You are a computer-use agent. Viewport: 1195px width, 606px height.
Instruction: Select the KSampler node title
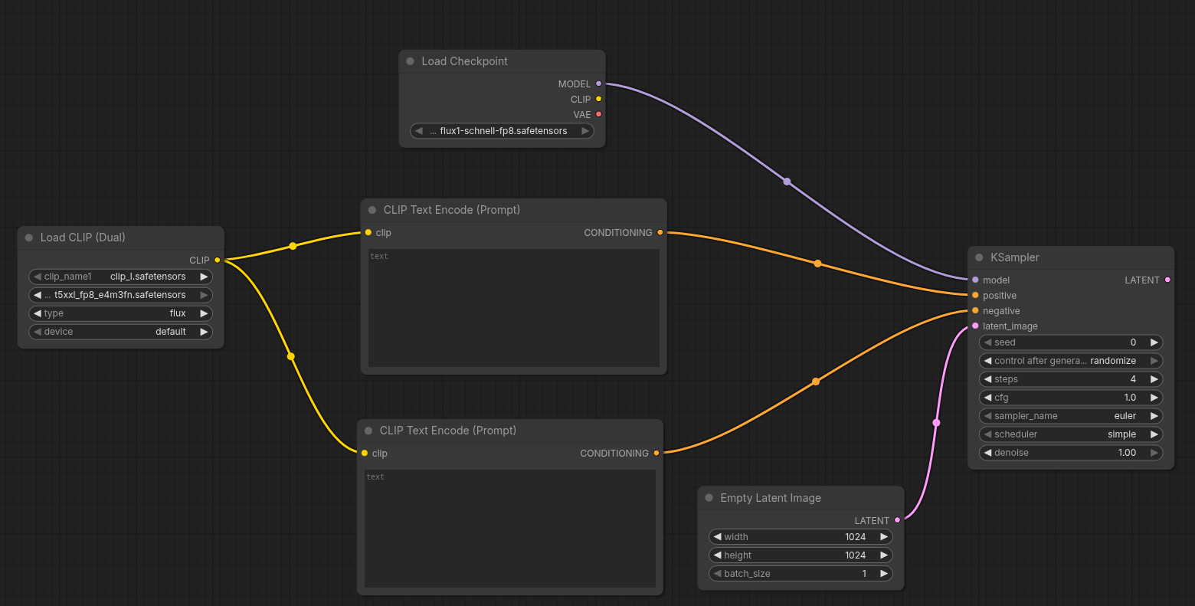[x=1015, y=257]
